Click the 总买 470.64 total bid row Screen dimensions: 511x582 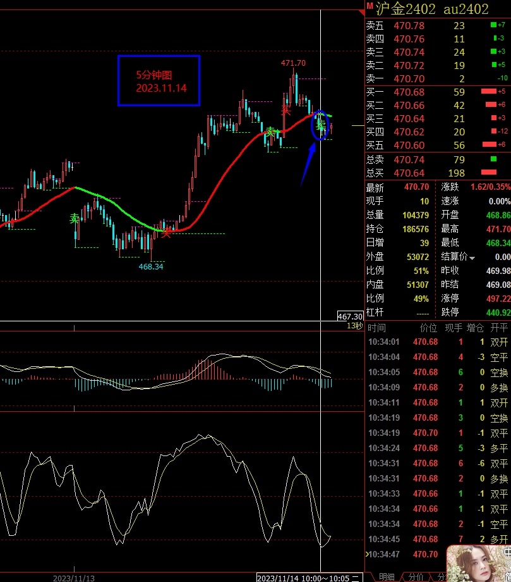[438, 173]
